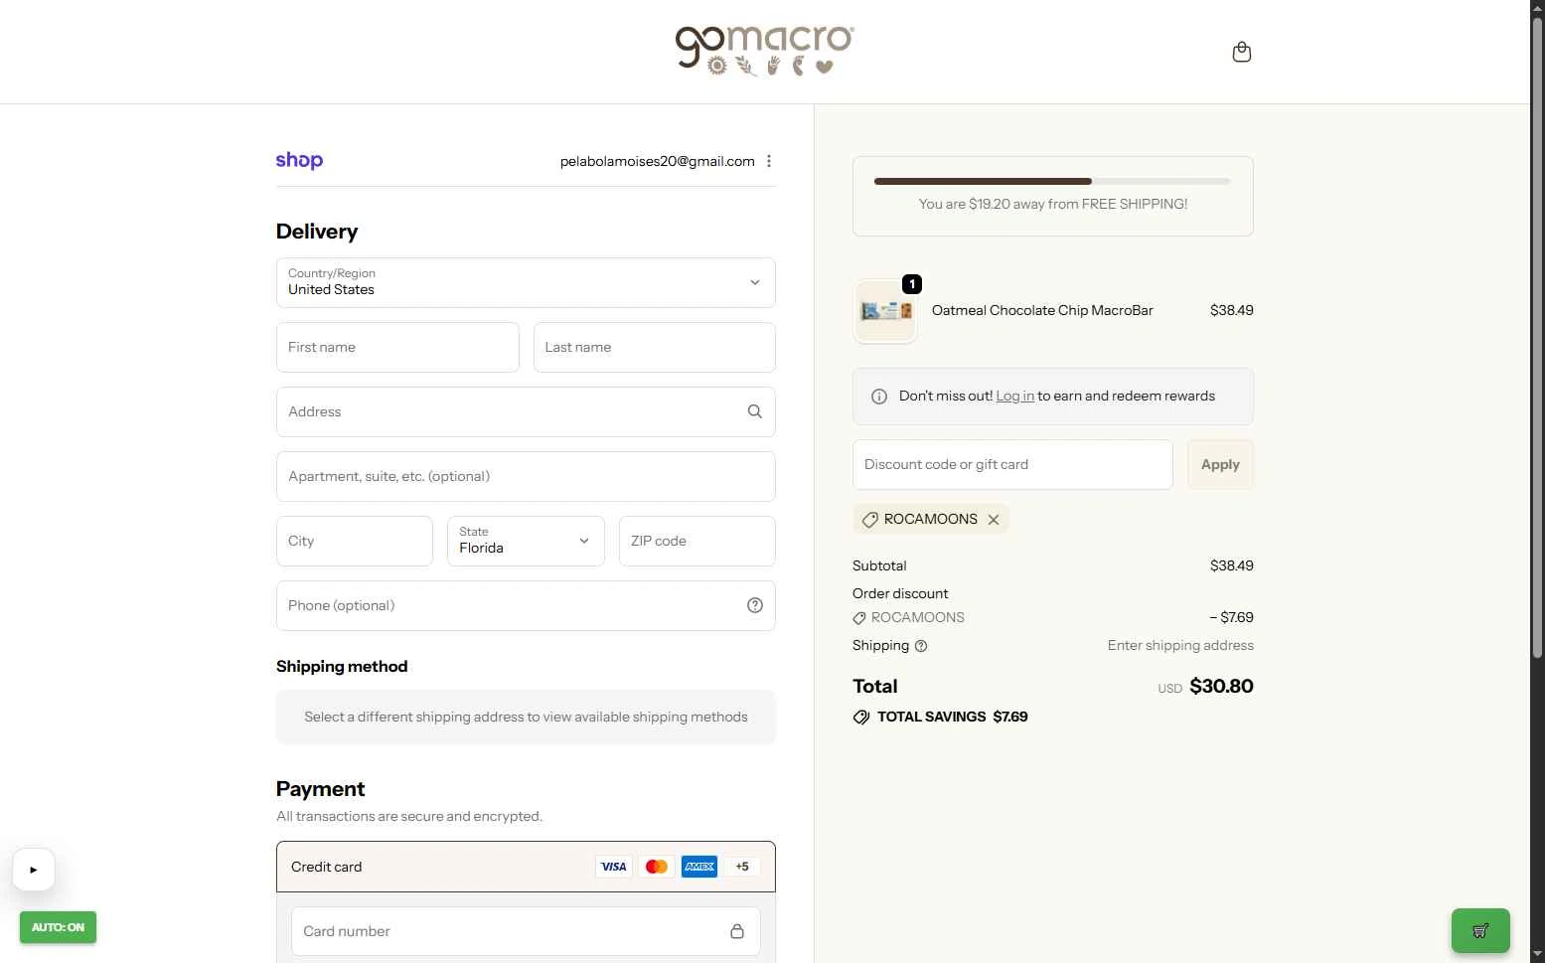1545x963 pixels.
Task: Click the $30.80 total amount
Action: pos(1221,687)
